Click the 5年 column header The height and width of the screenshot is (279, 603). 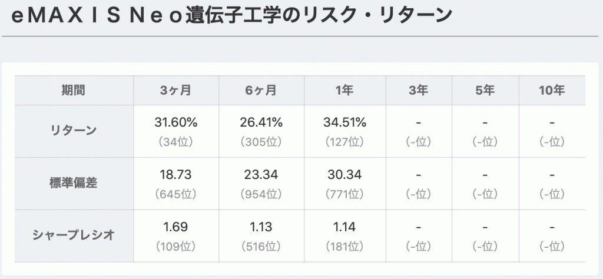(485, 90)
